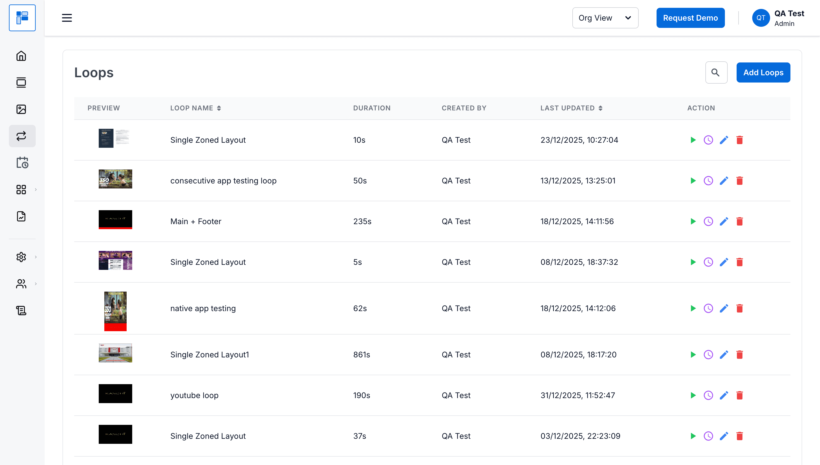The image size is (820, 465).
Task: Schedule the Main + Footer loop
Action: click(x=708, y=221)
